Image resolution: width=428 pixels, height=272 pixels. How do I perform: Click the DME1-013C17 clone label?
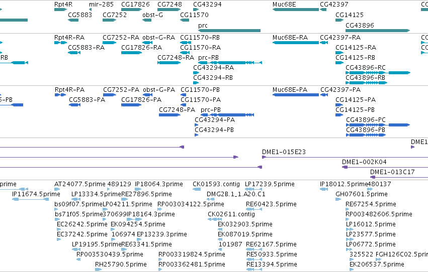coord(392,172)
